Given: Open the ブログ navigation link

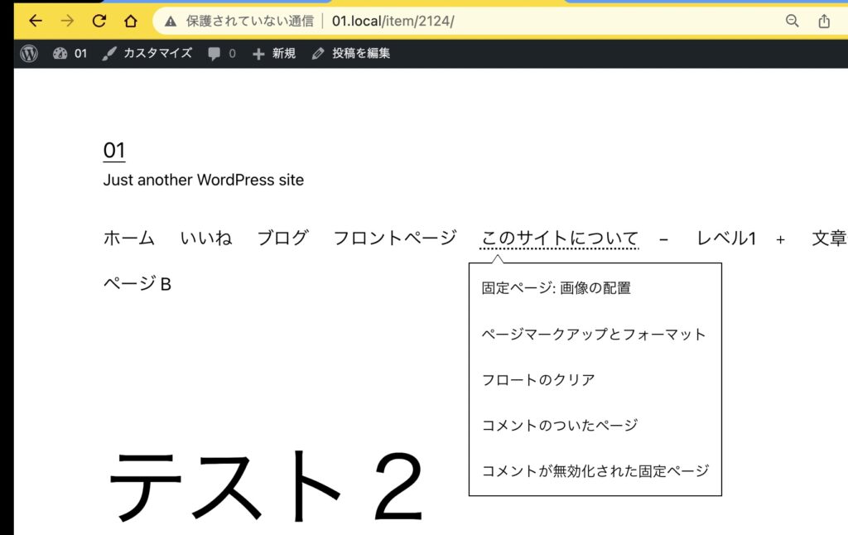Looking at the screenshot, I should [282, 239].
